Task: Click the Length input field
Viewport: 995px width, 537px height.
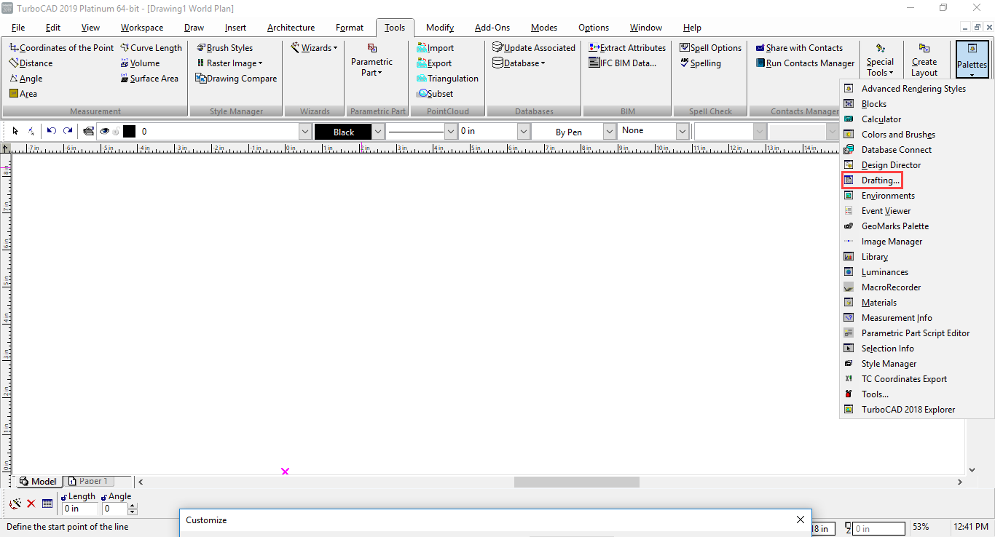Action: coord(79,509)
